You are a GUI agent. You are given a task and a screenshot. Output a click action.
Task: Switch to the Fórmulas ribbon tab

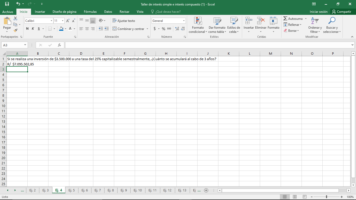click(90, 11)
